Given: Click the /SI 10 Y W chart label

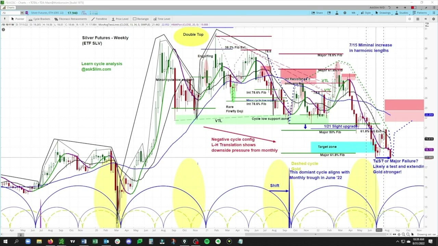Looking at the screenshot, I should click(8, 25).
